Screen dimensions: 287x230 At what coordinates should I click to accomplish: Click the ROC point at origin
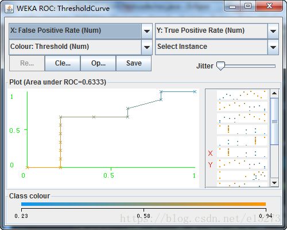[28, 167]
